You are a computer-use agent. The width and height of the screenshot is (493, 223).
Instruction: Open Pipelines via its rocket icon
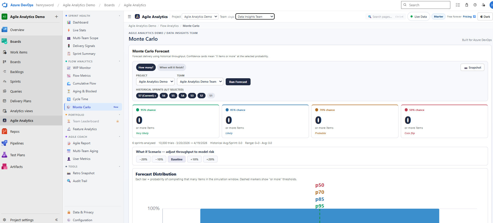[4, 143]
